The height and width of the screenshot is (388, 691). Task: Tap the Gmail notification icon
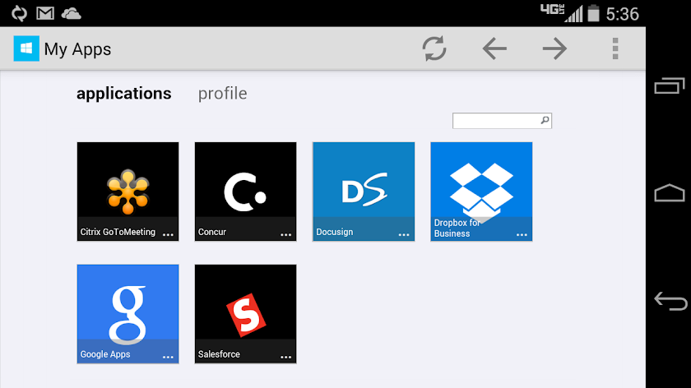tap(45, 13)
